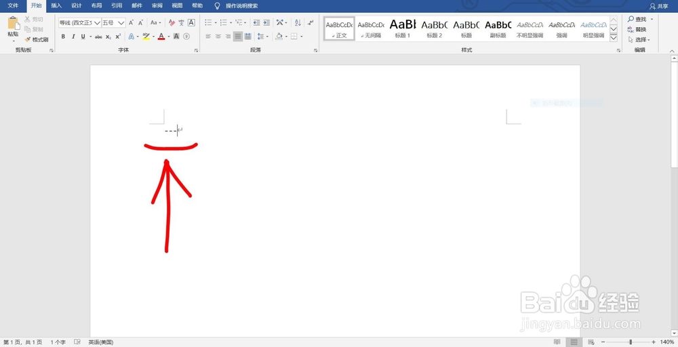Apply paragraph shading paint bucket

click(x=279, y=37)
